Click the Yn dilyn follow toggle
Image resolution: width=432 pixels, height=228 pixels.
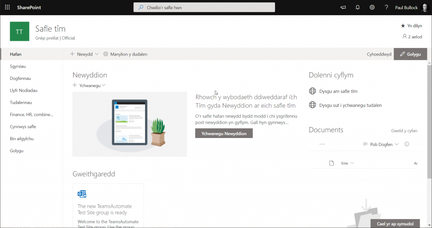(x=411, y=26)
